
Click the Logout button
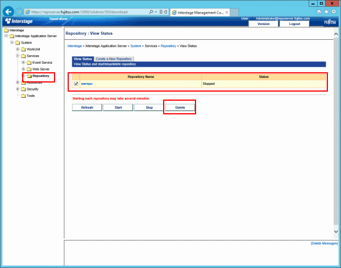294,24
